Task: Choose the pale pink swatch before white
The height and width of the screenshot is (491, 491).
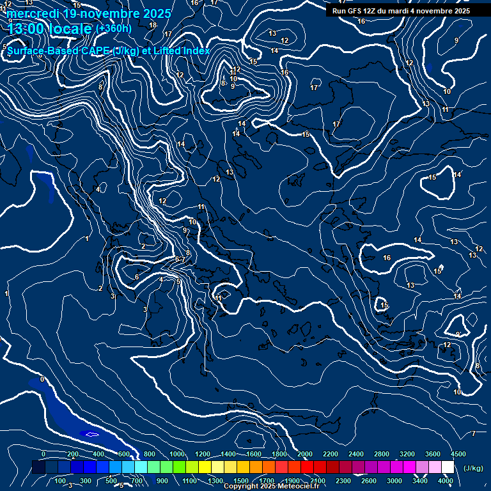Action: tap(435, 467)
